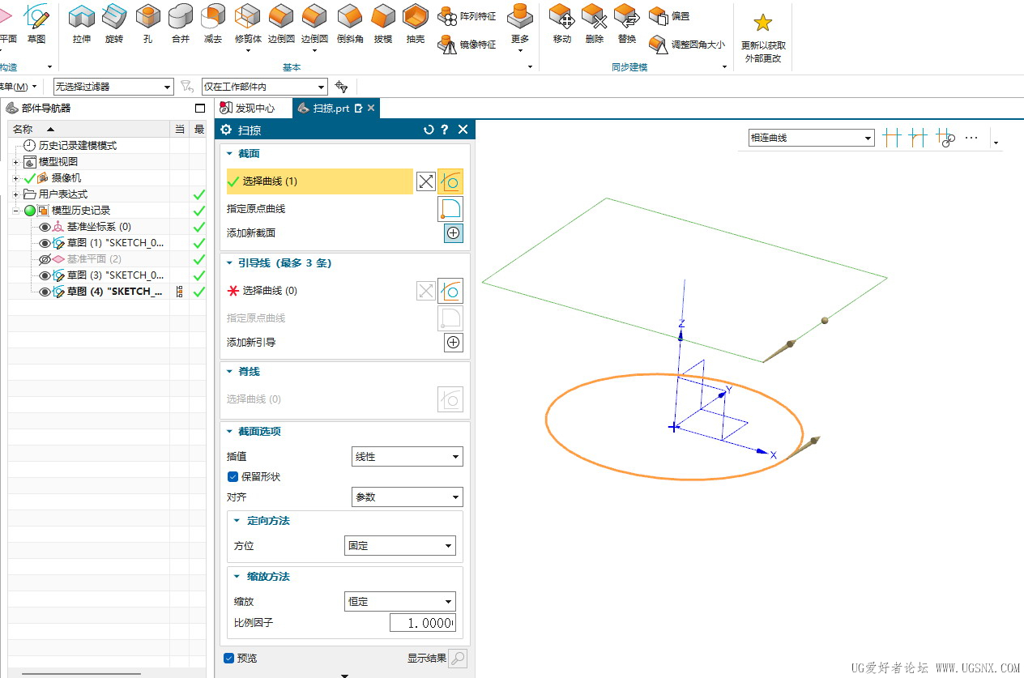Viewport: 1024px width, 678px height.
Task: Sort navigator by 名称 column header
Action: [x=89, y=129]
